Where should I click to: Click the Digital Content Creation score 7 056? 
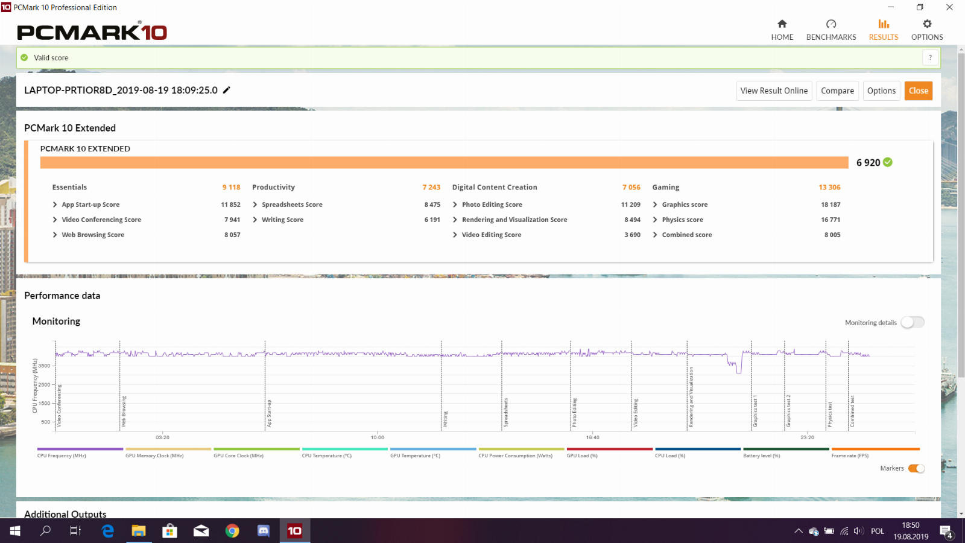point(631,187)
